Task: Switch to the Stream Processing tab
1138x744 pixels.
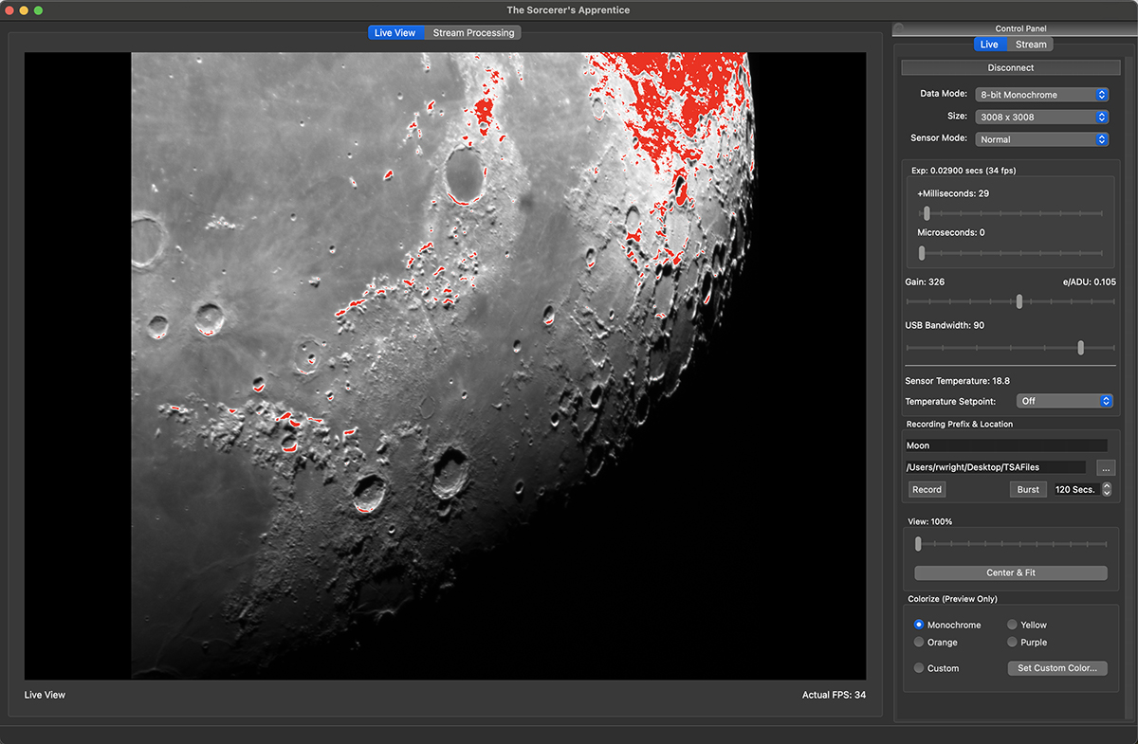Action: tap(473, 33)
